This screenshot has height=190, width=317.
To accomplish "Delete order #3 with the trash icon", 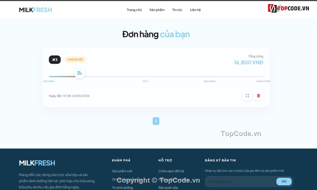I will 258,96.
